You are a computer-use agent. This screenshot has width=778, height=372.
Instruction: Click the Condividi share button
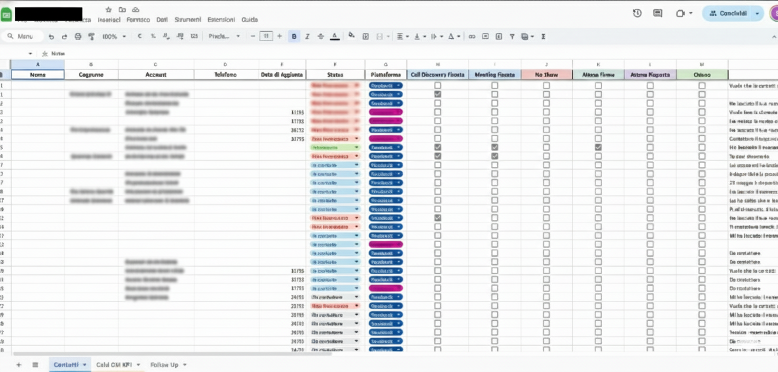click(x=728, y=13)
